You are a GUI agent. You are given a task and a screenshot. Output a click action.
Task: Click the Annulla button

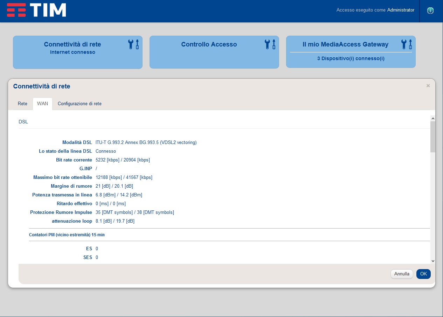click(402, 274)
